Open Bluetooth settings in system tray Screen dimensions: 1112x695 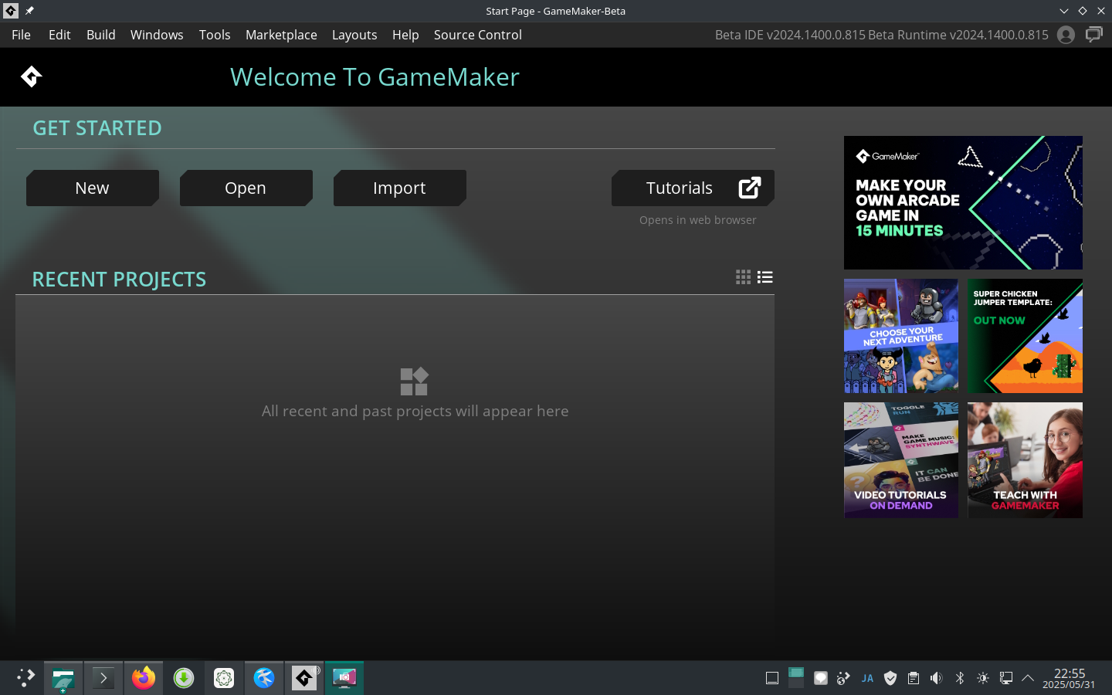[960, 678]
